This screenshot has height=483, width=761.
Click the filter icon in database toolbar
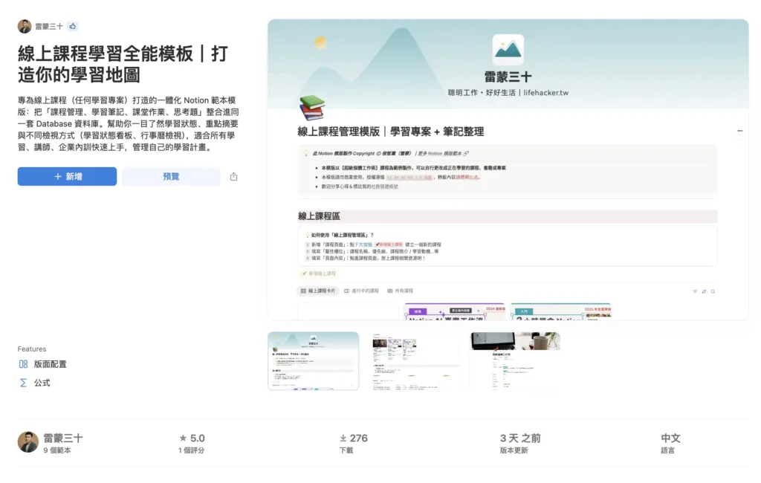point(695,291)
